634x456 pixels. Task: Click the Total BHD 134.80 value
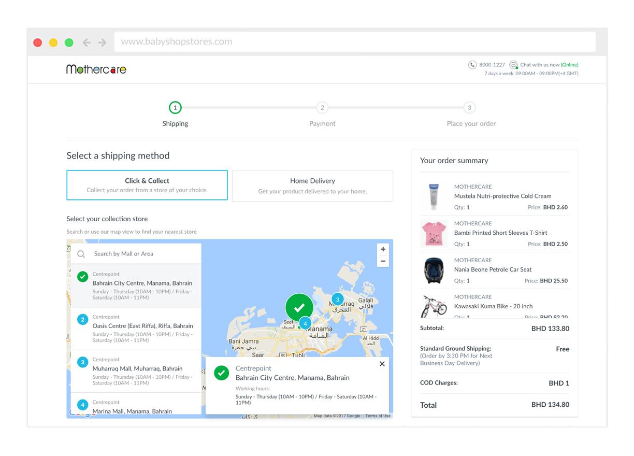tap(550, 405)
